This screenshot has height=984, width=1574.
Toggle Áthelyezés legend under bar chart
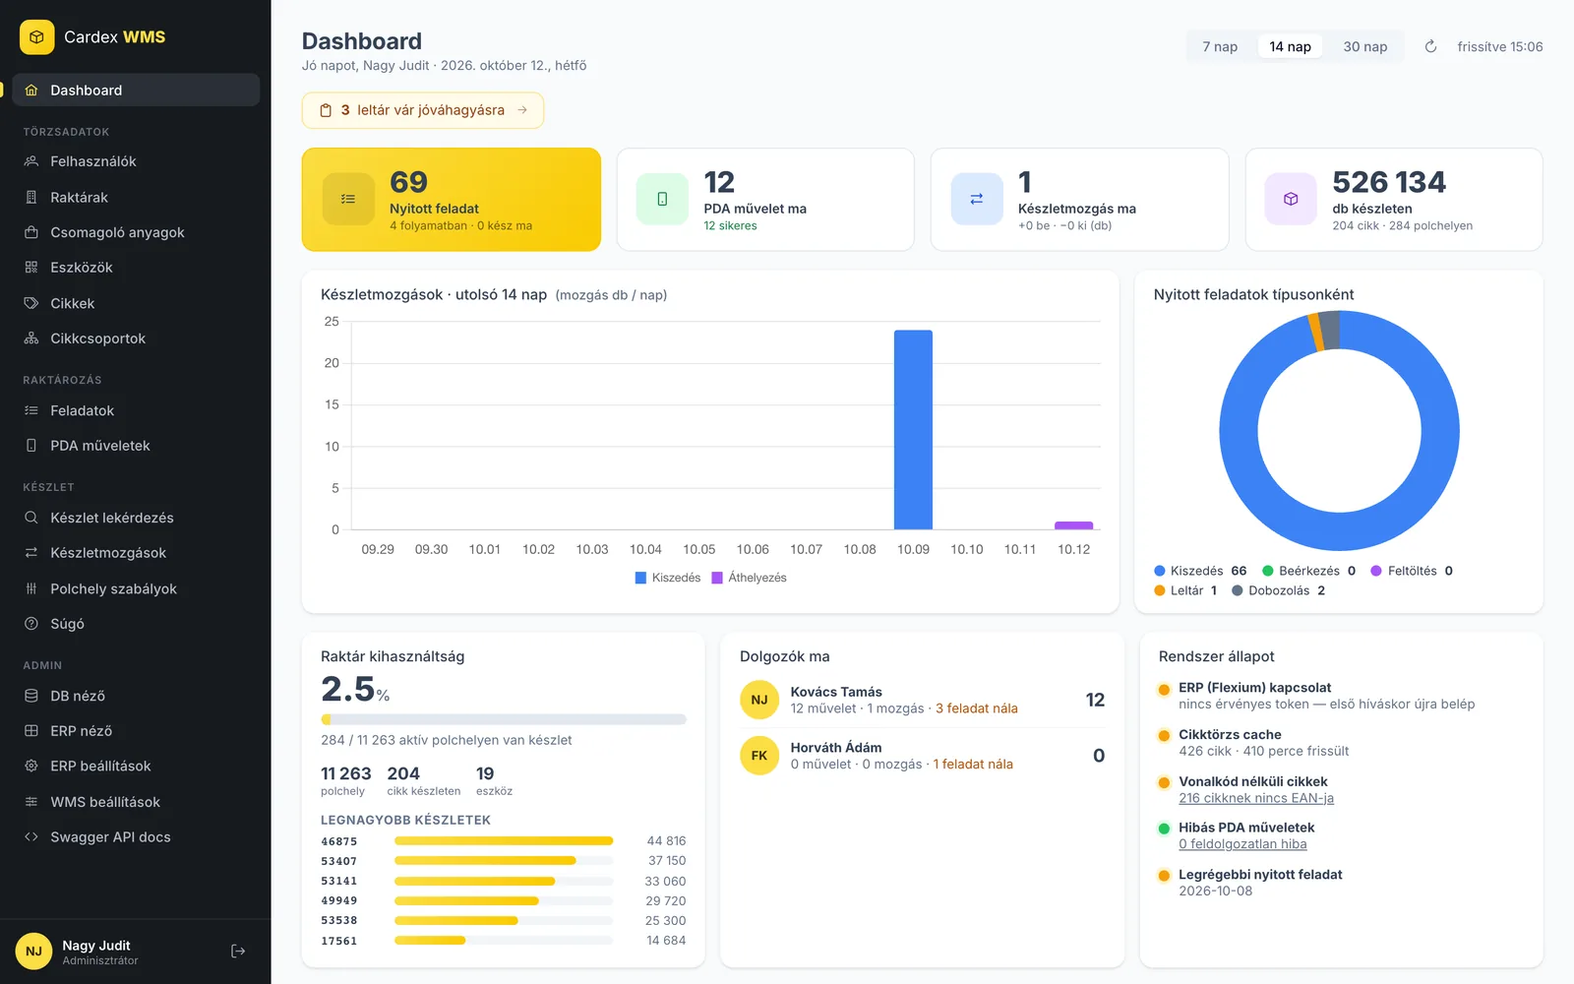(x=749, y=578)
